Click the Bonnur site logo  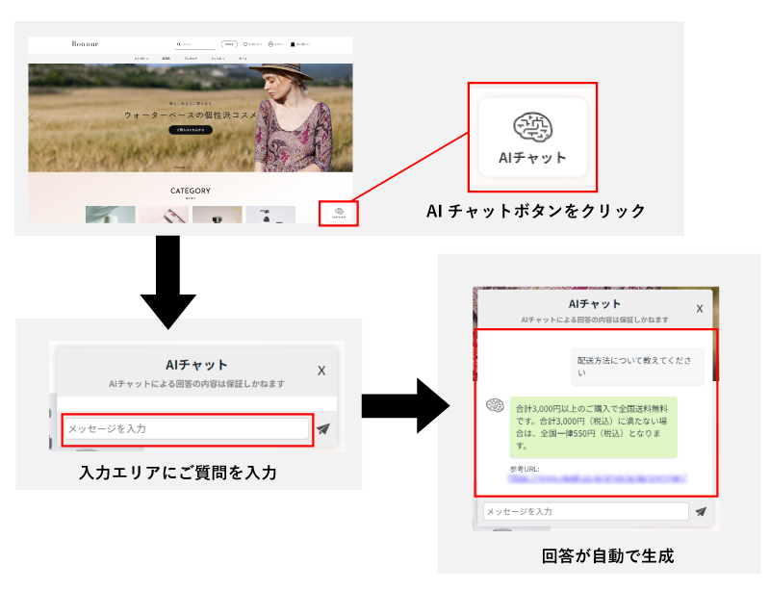pos(85,43)
